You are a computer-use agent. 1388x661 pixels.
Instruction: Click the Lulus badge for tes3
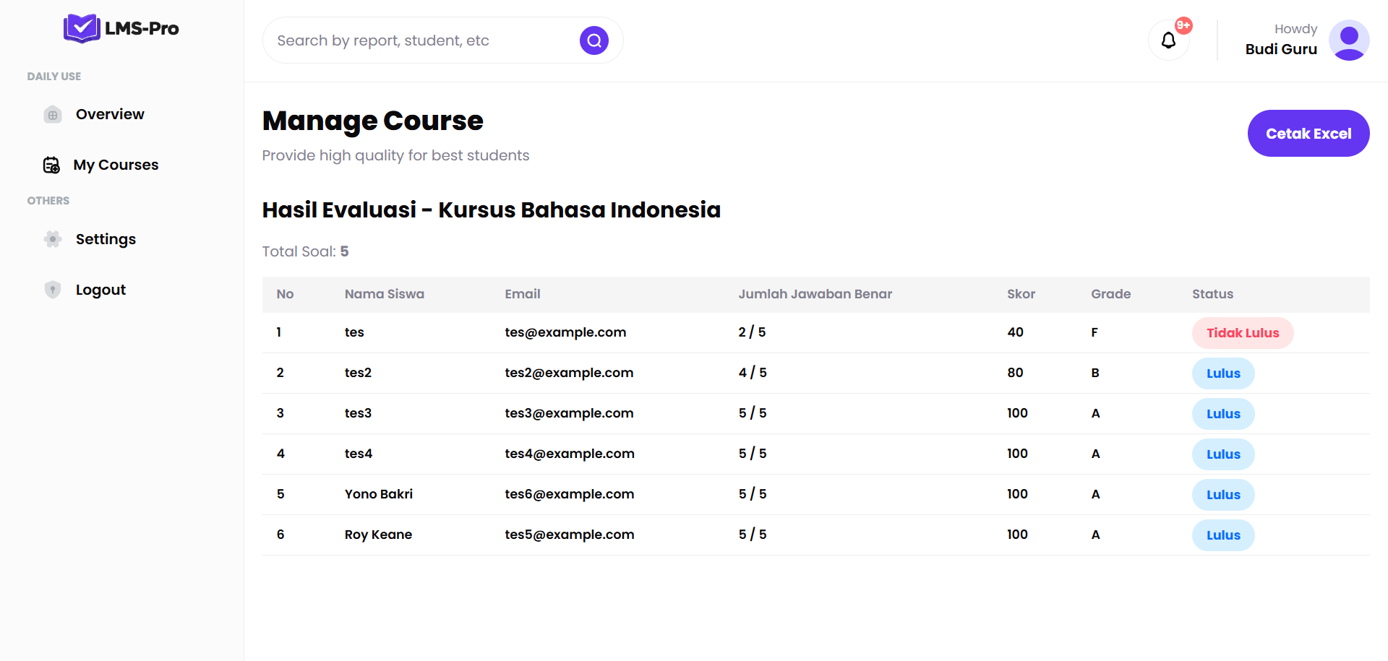coord(1223,414)
